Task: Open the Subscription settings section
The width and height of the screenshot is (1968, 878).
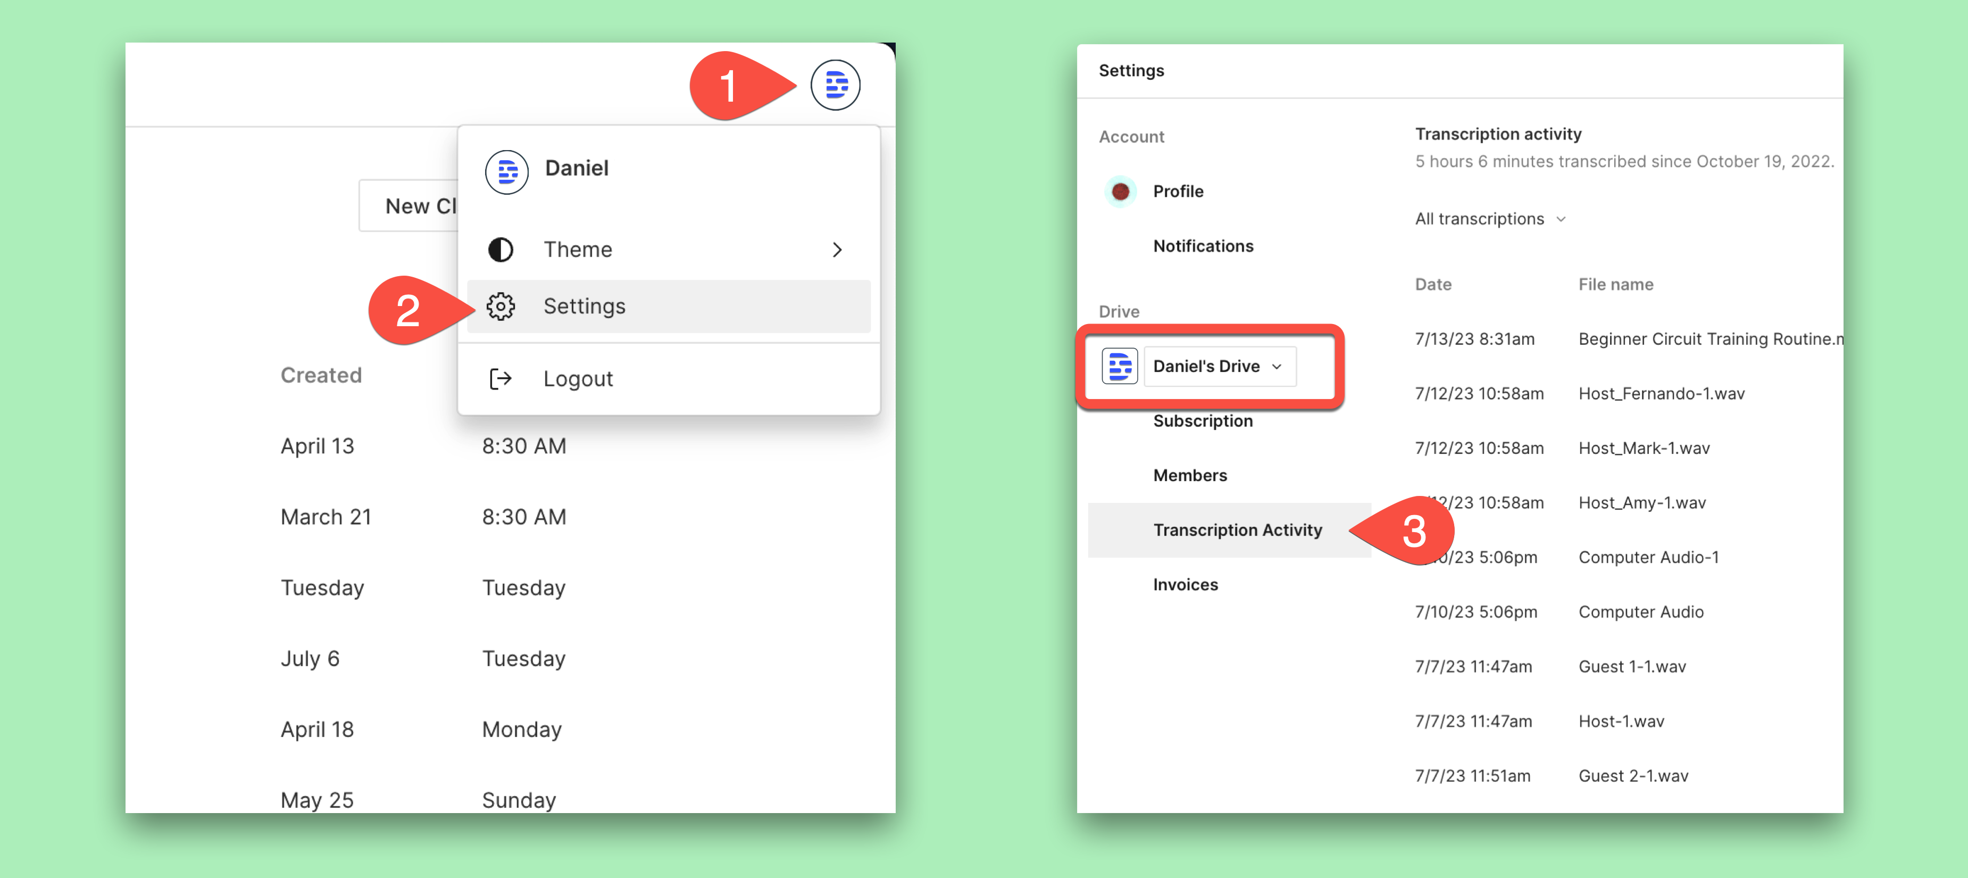Action: click(1203, 421)
